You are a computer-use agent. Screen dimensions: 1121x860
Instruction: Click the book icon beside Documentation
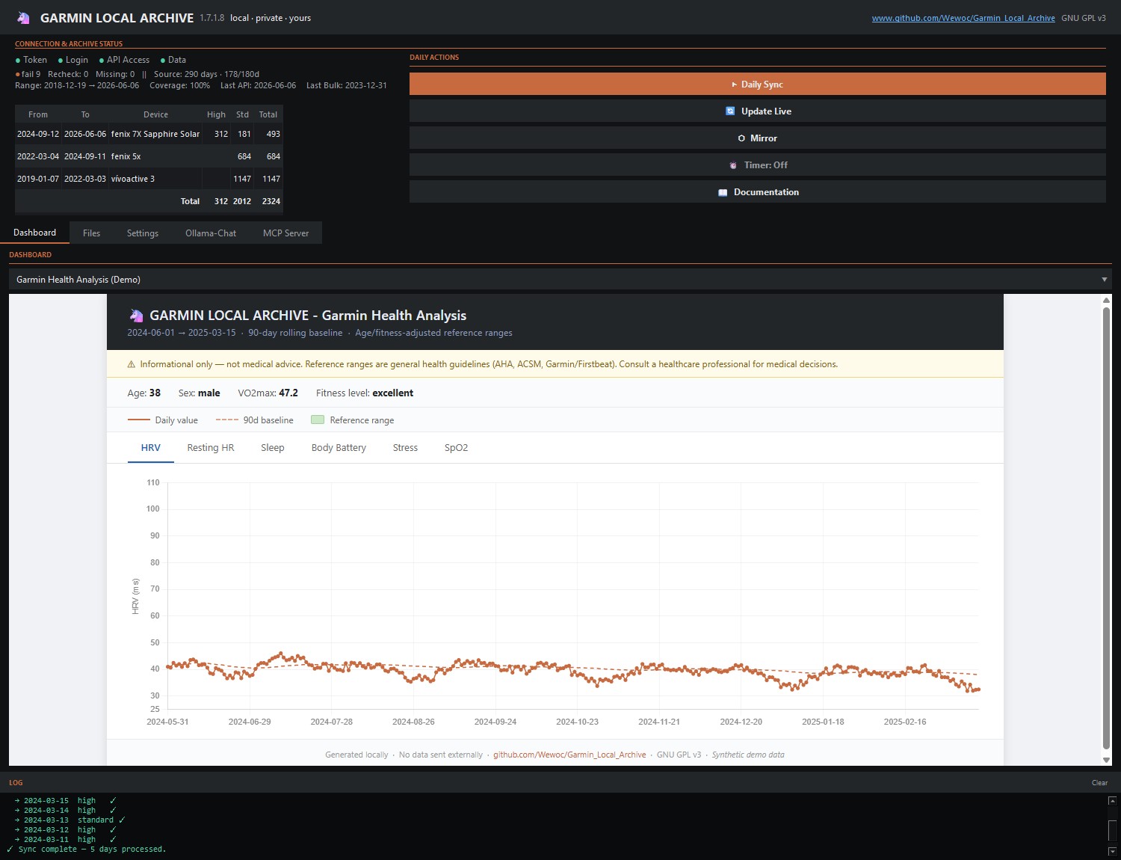[x=723, y=192]
